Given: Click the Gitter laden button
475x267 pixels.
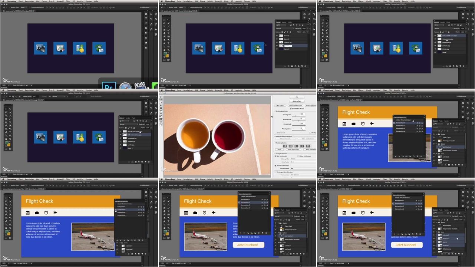Looking at the screenshot, I should tap(280, 106).
